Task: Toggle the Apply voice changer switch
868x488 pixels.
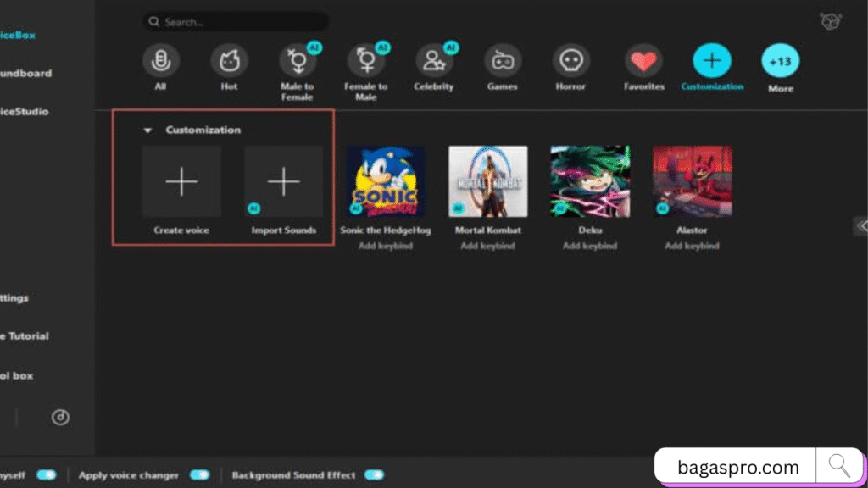Action: (x=199, y=475)
